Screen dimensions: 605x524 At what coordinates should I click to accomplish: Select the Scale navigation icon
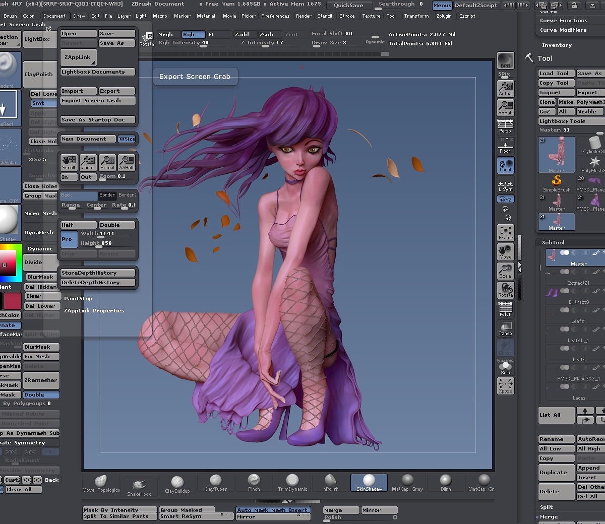(505, 272)
